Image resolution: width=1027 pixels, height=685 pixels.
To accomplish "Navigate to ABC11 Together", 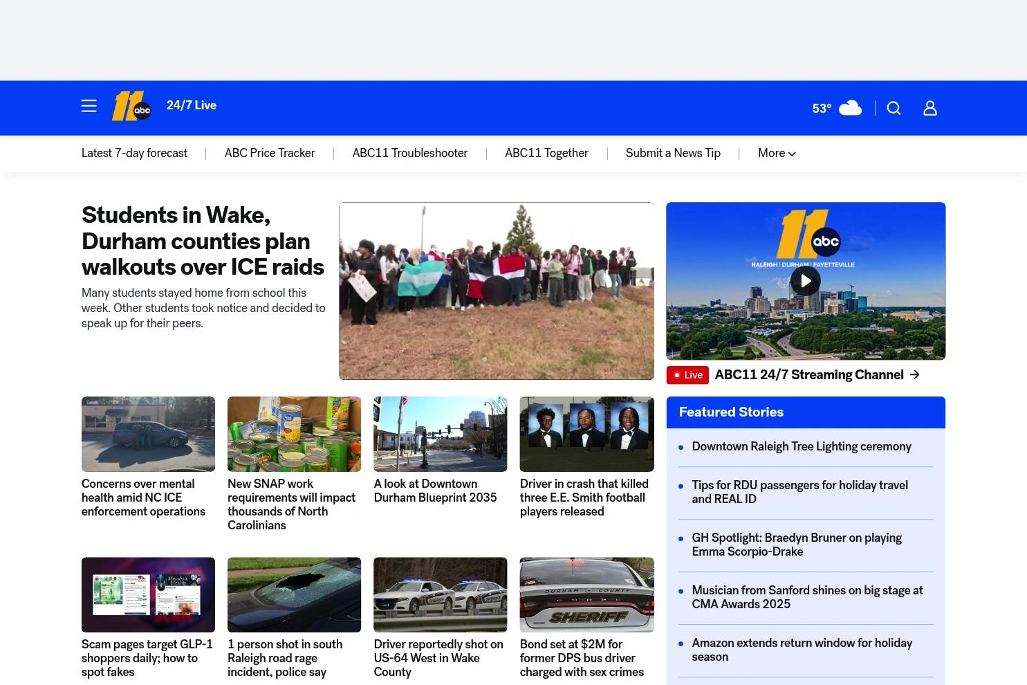I will (546, 154).
